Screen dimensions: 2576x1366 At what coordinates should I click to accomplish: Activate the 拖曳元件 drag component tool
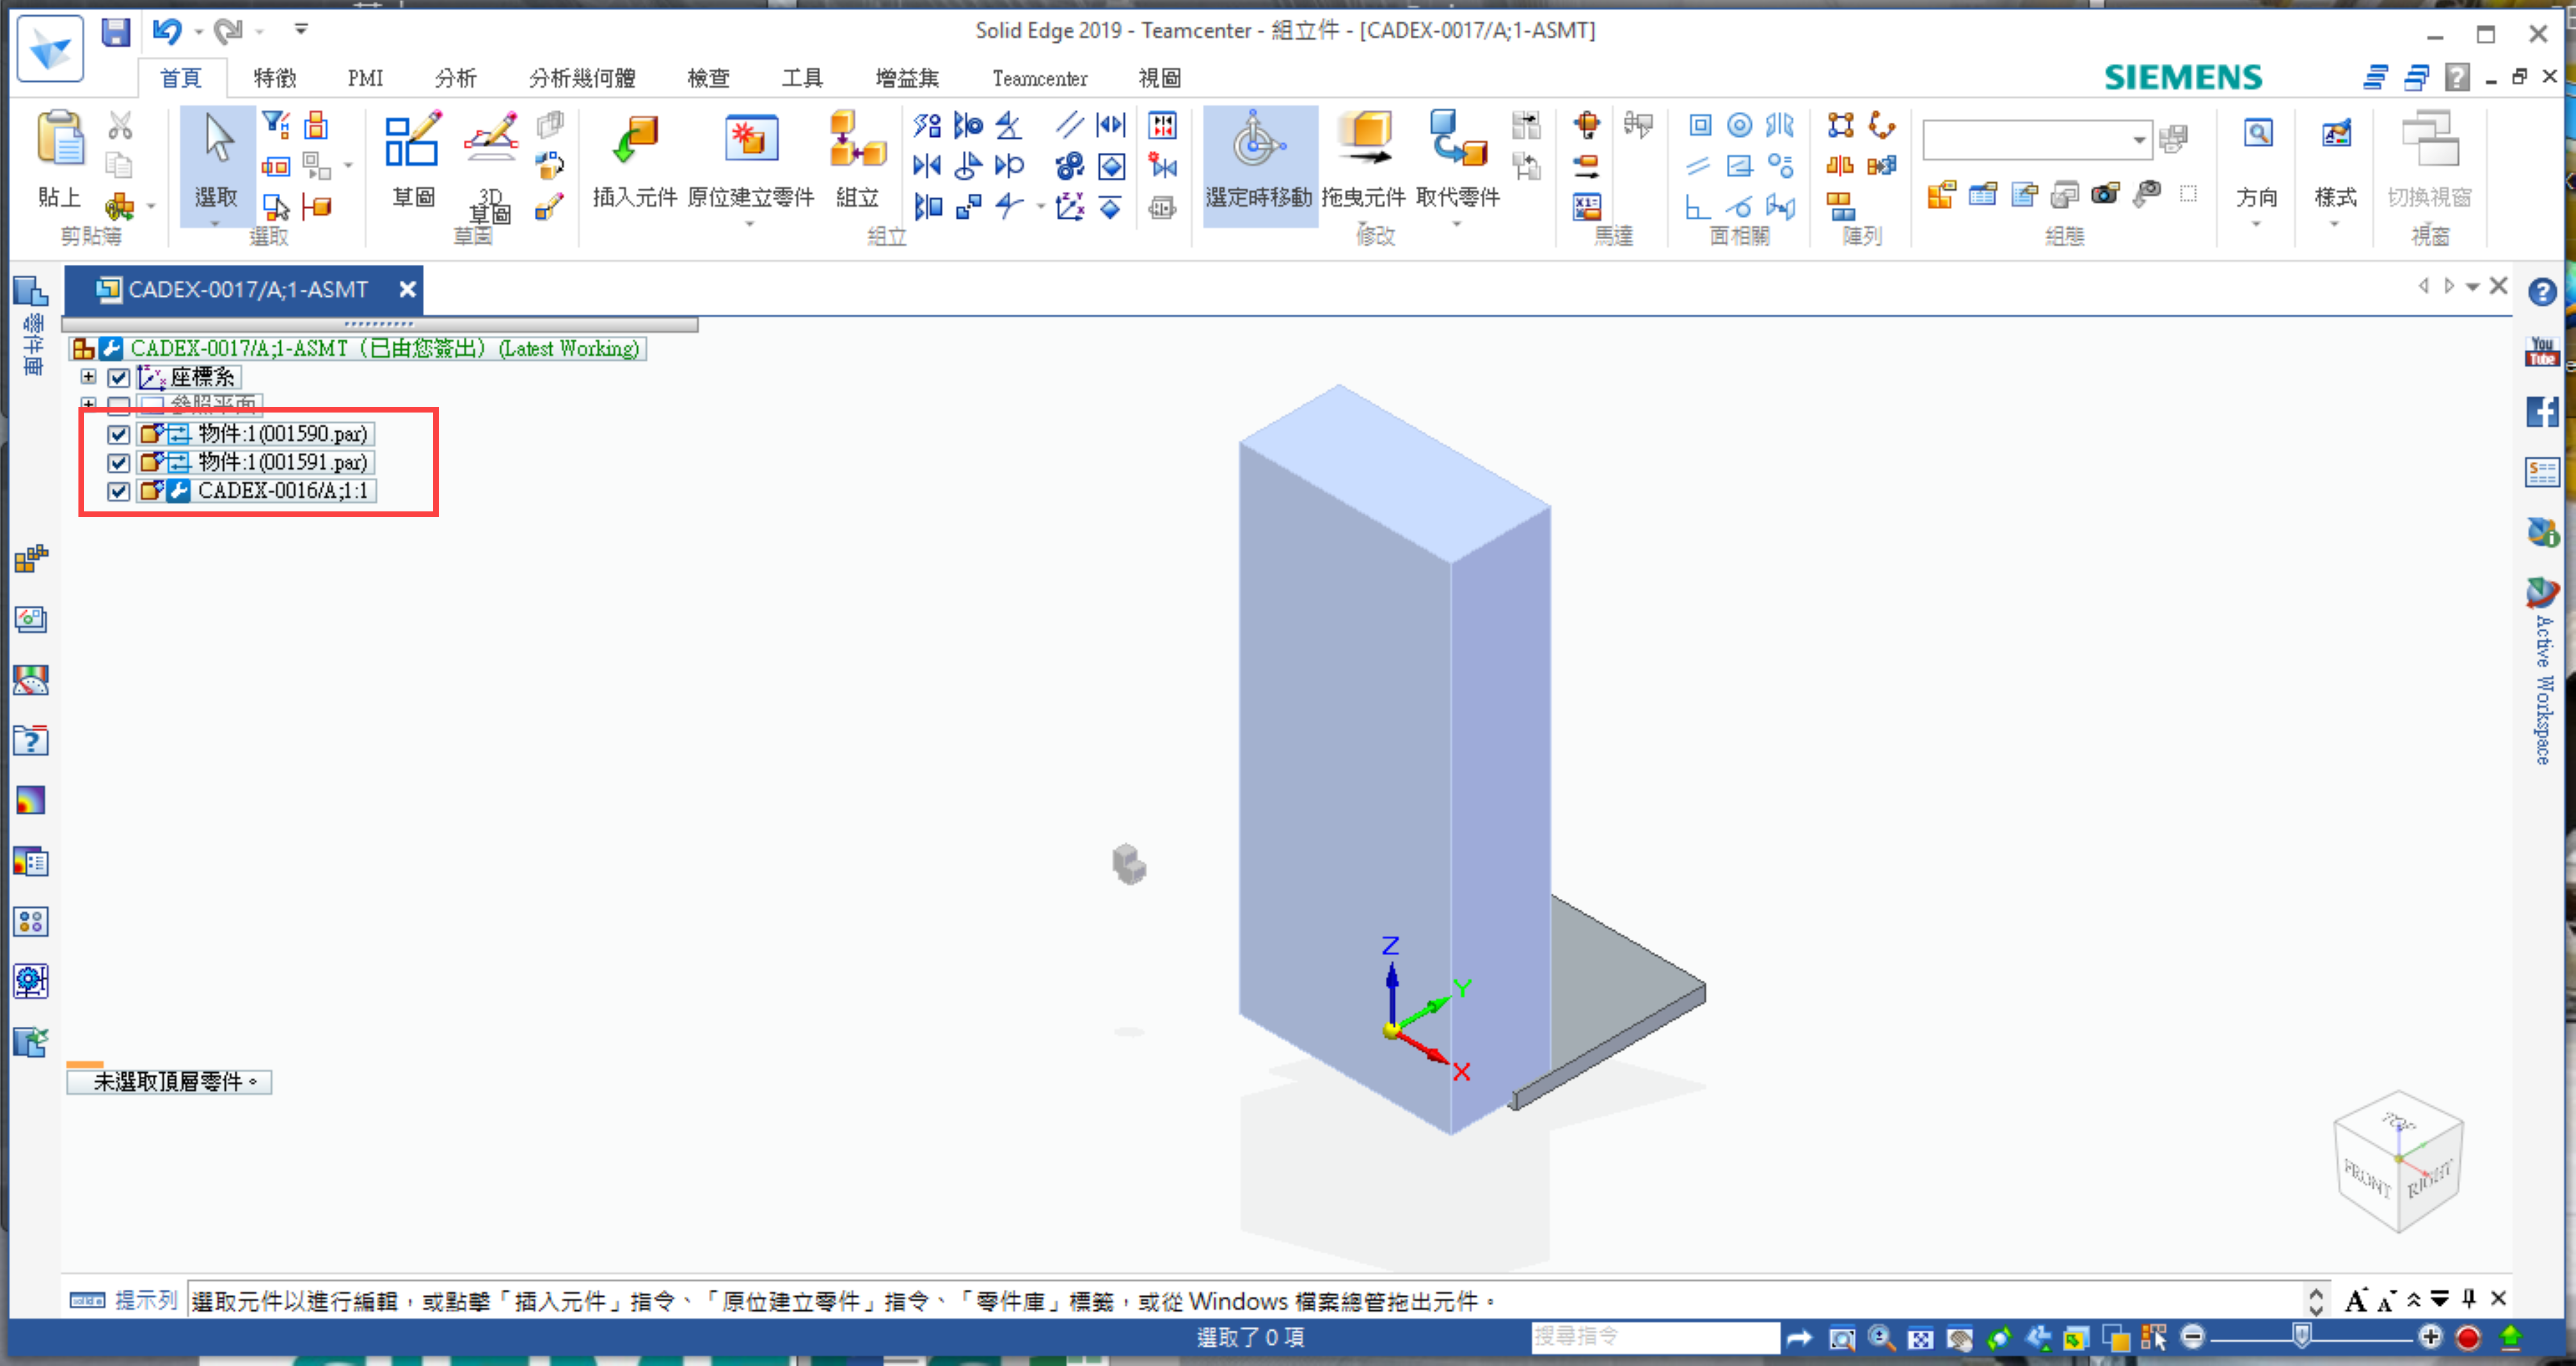click(1364, 140)
